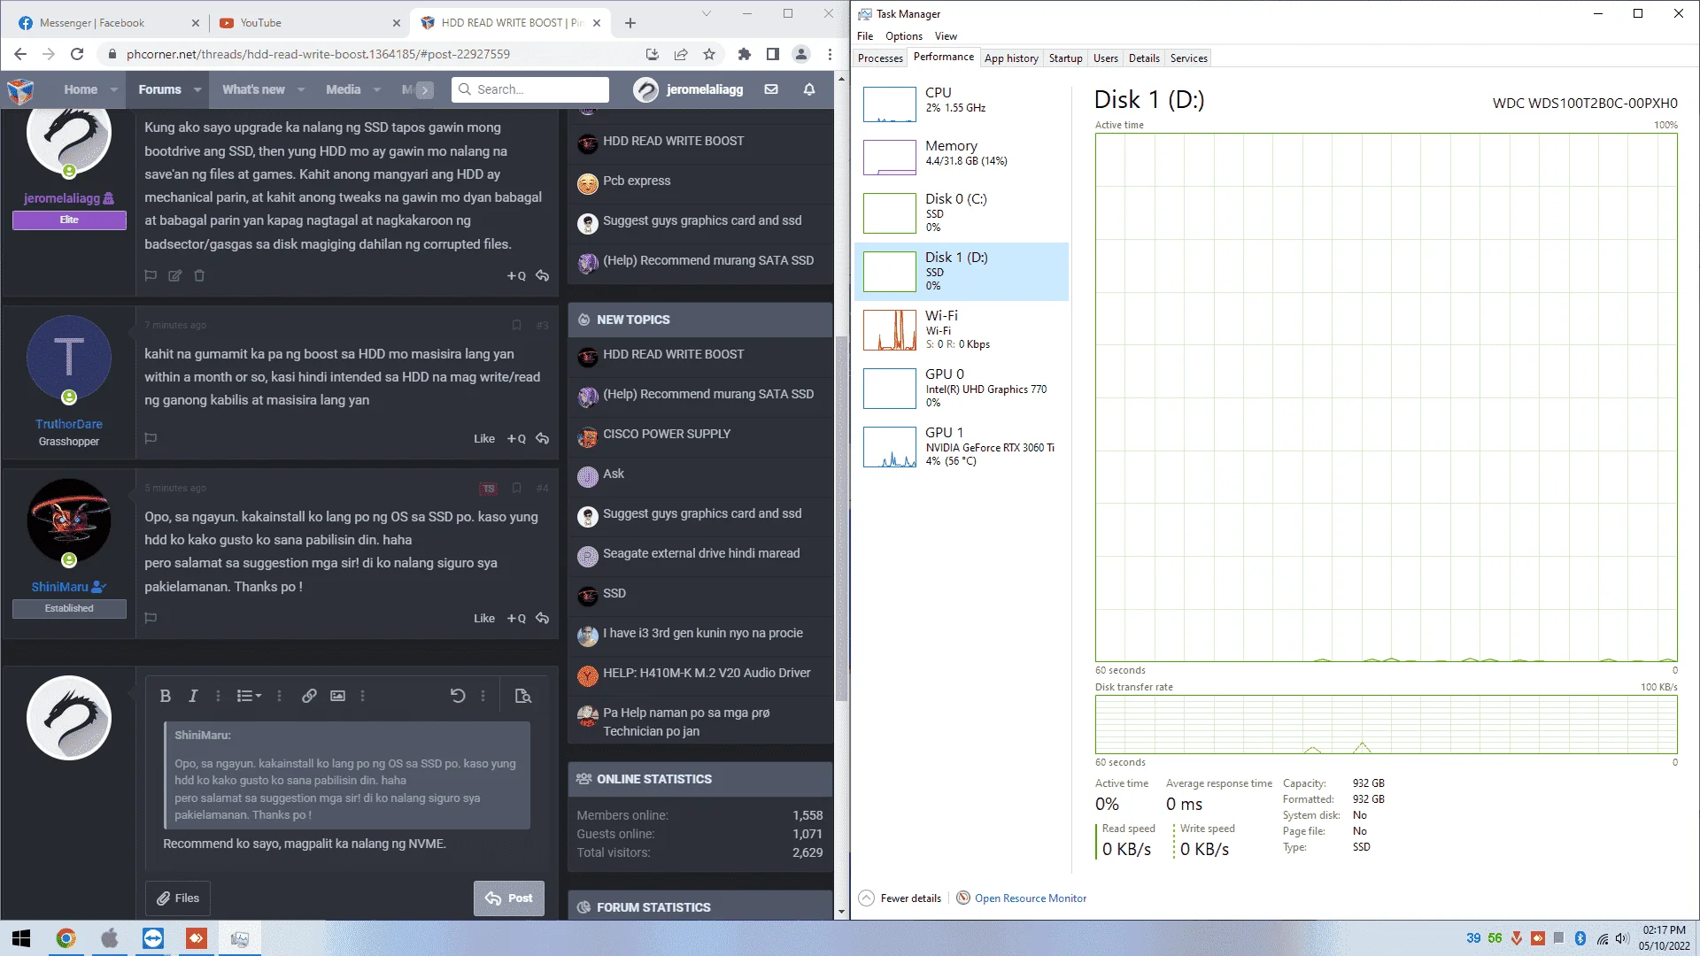Switch to Processes tab in Task Manager
This screenshot has height=956, width=1700.
tap(880, 58)
